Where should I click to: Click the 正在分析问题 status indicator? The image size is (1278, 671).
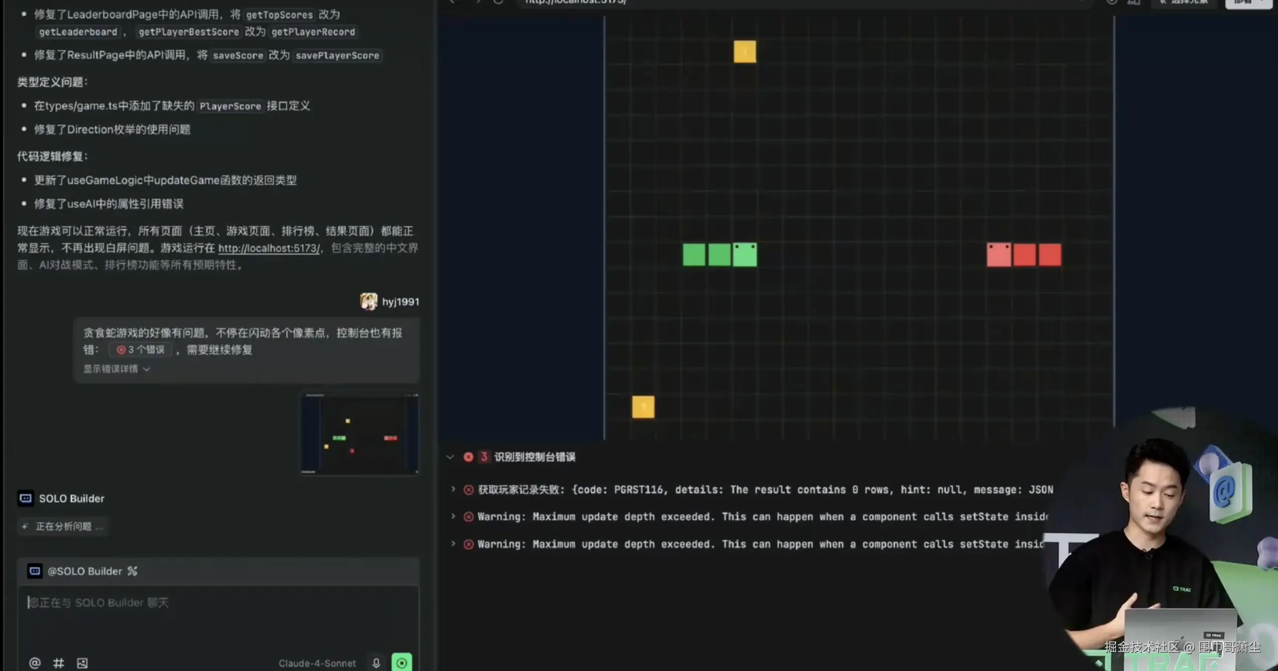point(63,526)
